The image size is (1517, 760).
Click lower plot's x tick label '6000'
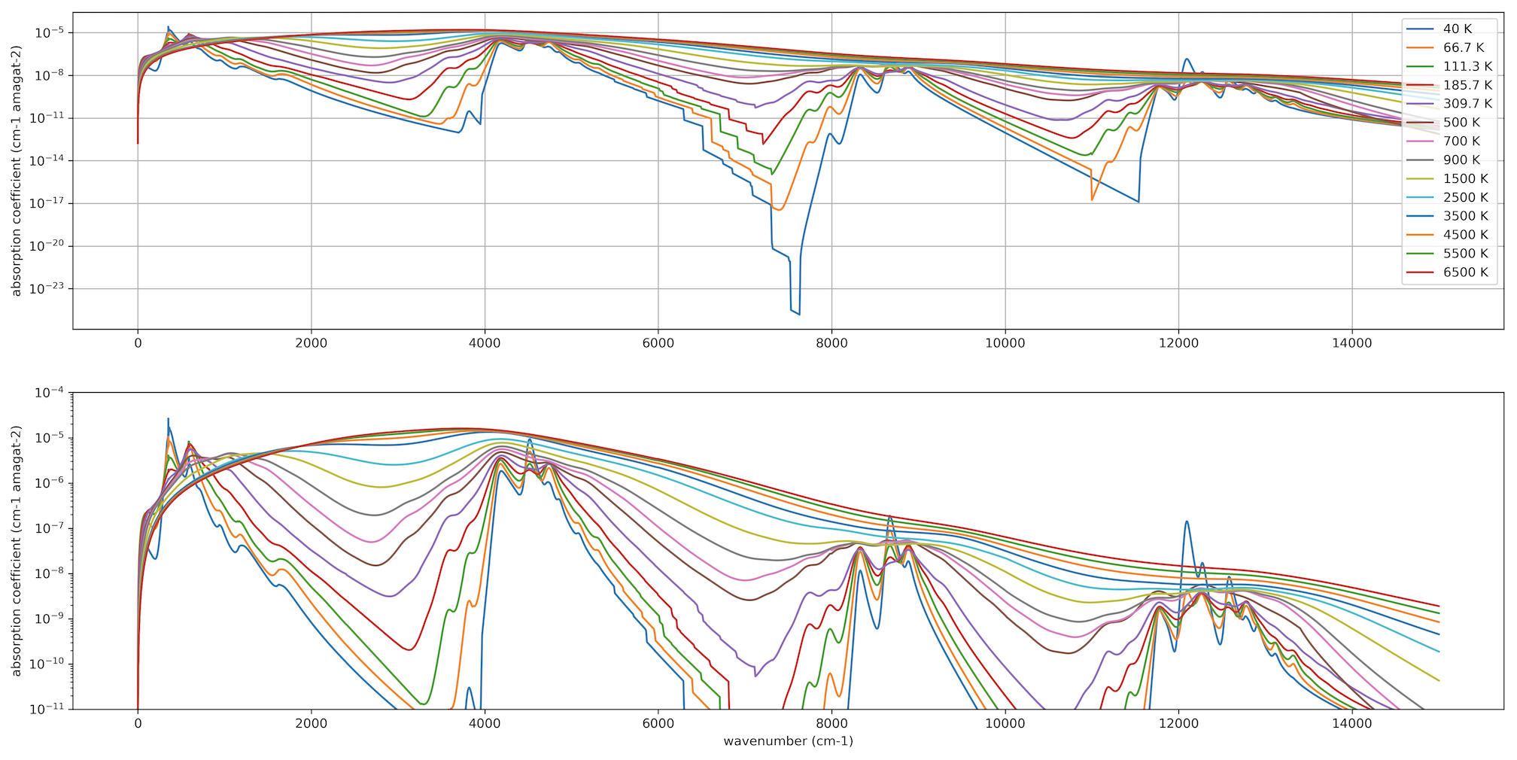coord(658,724)
